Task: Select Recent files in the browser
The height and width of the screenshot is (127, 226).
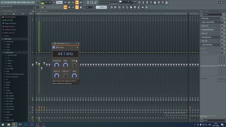Action: 8,20
